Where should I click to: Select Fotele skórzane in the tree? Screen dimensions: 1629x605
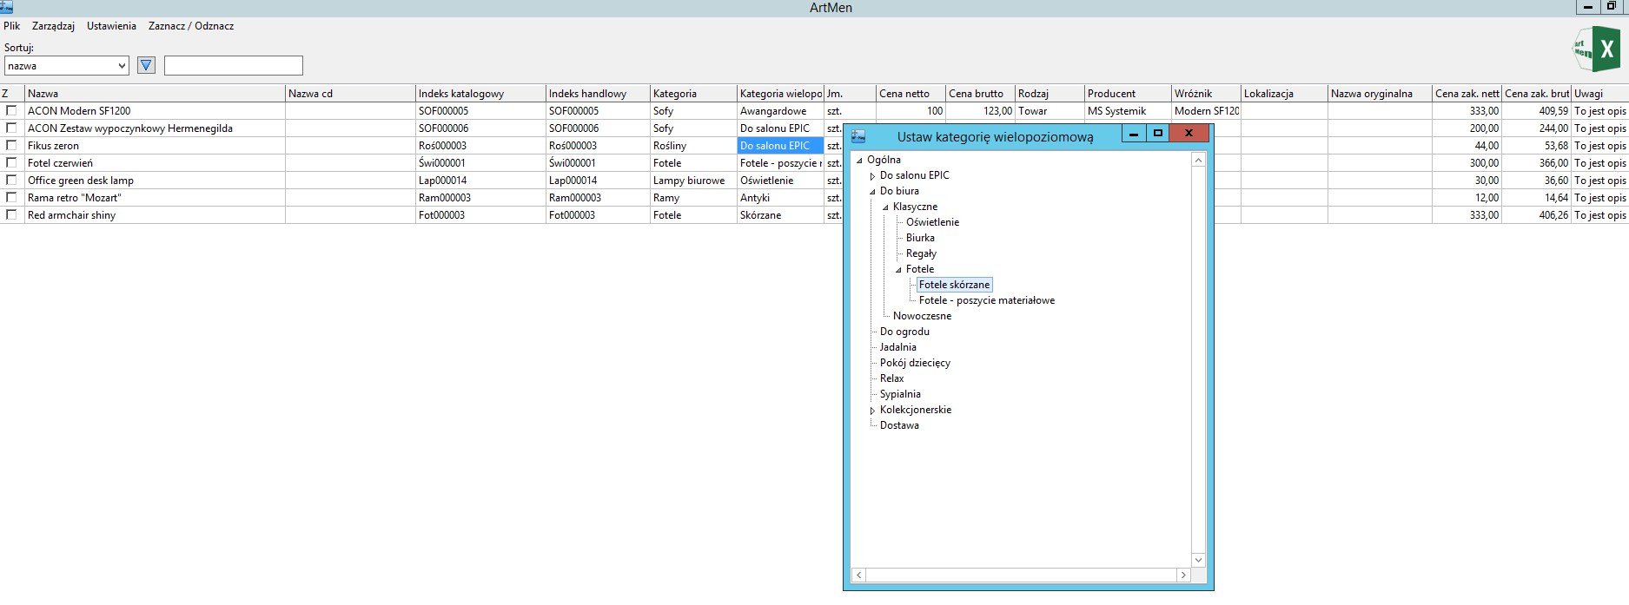click(954, 285)
